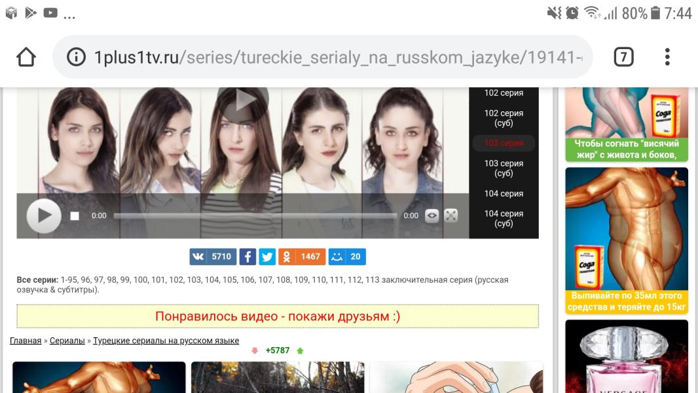This screenshot has width=698, height=393.
Task: Click the video progress bar
Action: (x=255, y=216)
